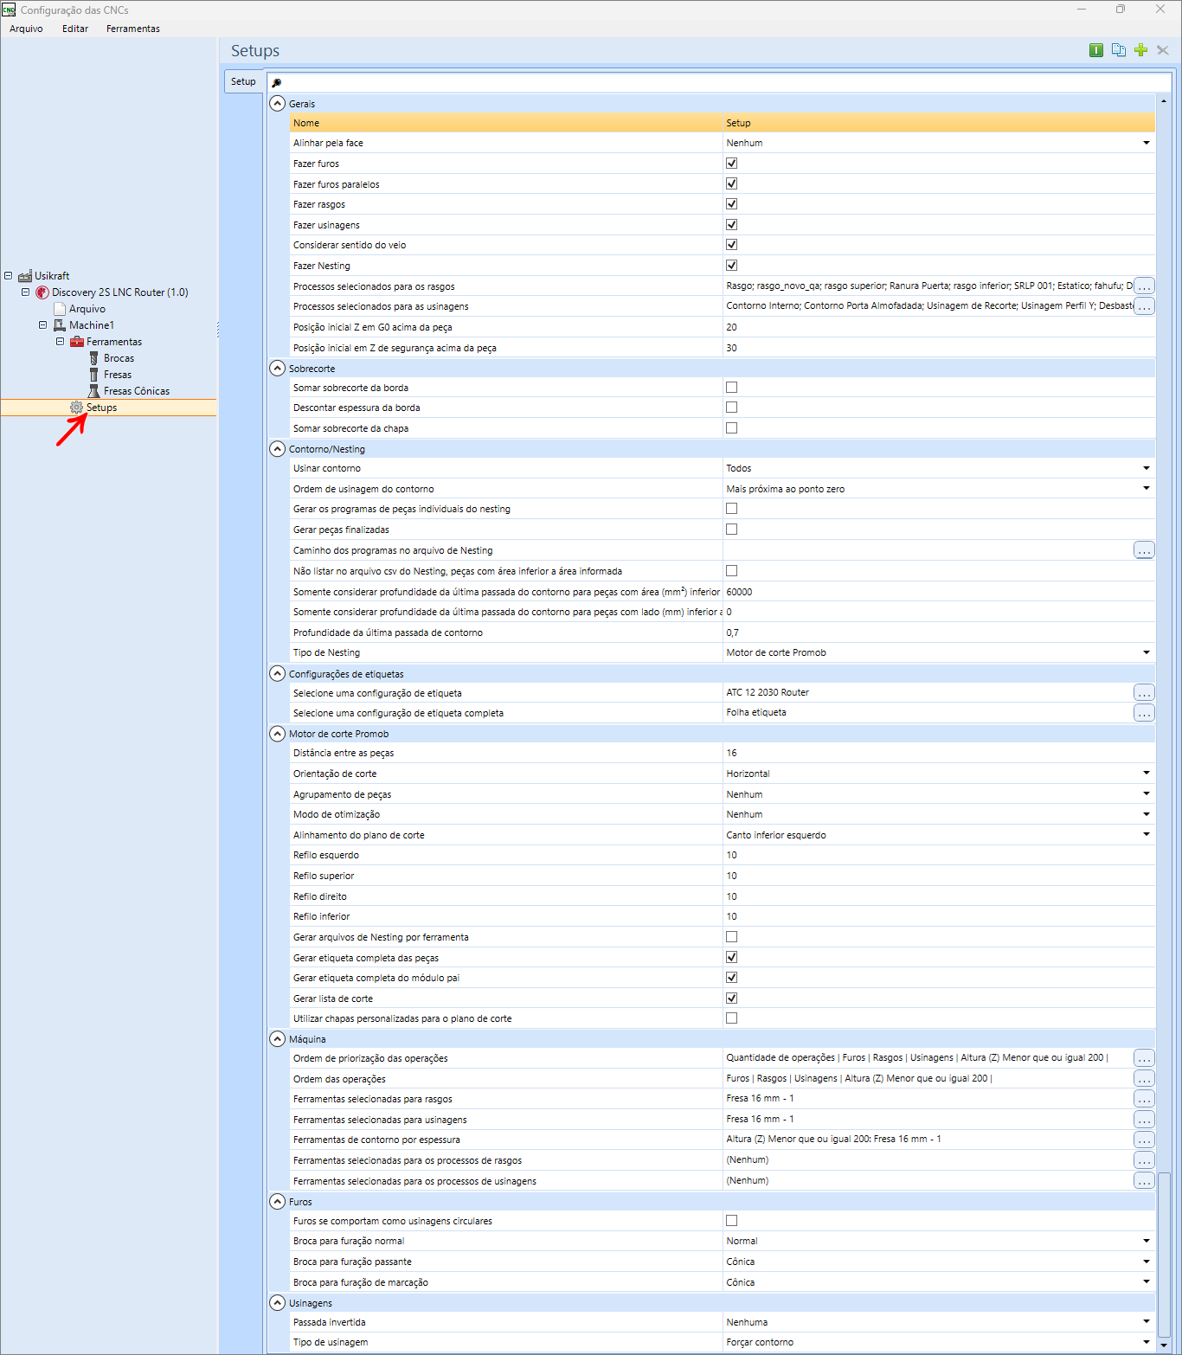This screenshot has height=1355, width=1182.
Task: Open the Arquivo menu
Action: pos(26,29)
